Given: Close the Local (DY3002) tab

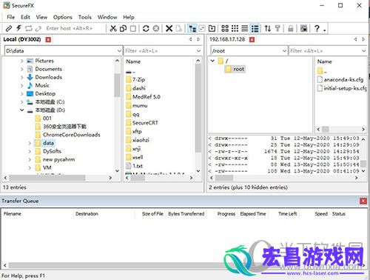Looking at the screenshot, I should pos(48,39).
